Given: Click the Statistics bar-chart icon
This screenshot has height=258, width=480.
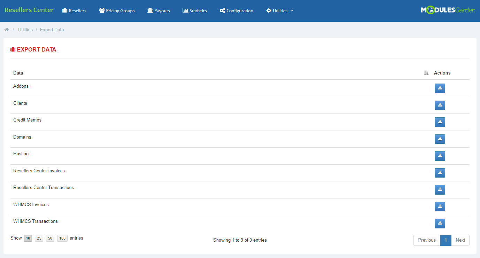Looking at the screenshot, I should pyautogui.click(x=185, y=10).
